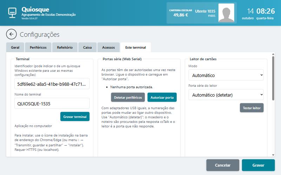
Task: Click the Nenhuma porta autorizada text
Action: (131, 87)
